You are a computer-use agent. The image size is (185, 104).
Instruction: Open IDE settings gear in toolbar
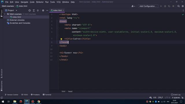[x=183, y=6]
